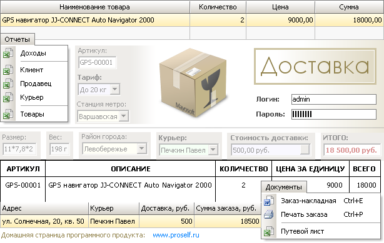Image resolution: width=384 pixels, height=243 pixels.
Task: Click the button in Стоимость доставки field
Action: pos(305,150)
